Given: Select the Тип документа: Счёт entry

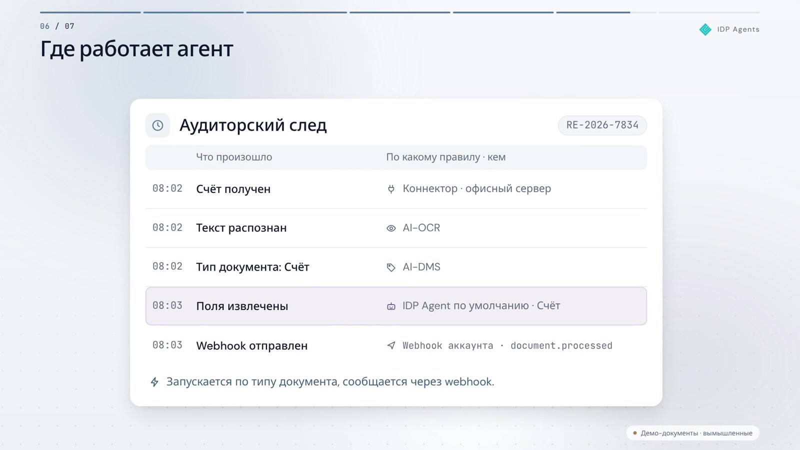Looking at the screenshot, I should (x=252, y=267).
